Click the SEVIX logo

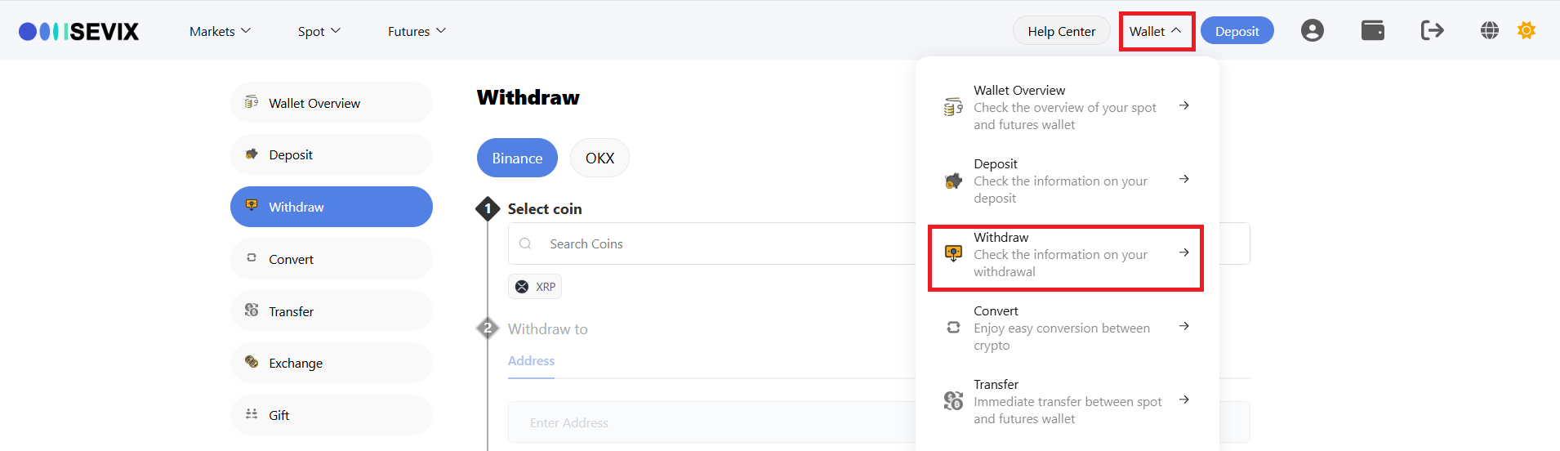(x=79, y=31)
